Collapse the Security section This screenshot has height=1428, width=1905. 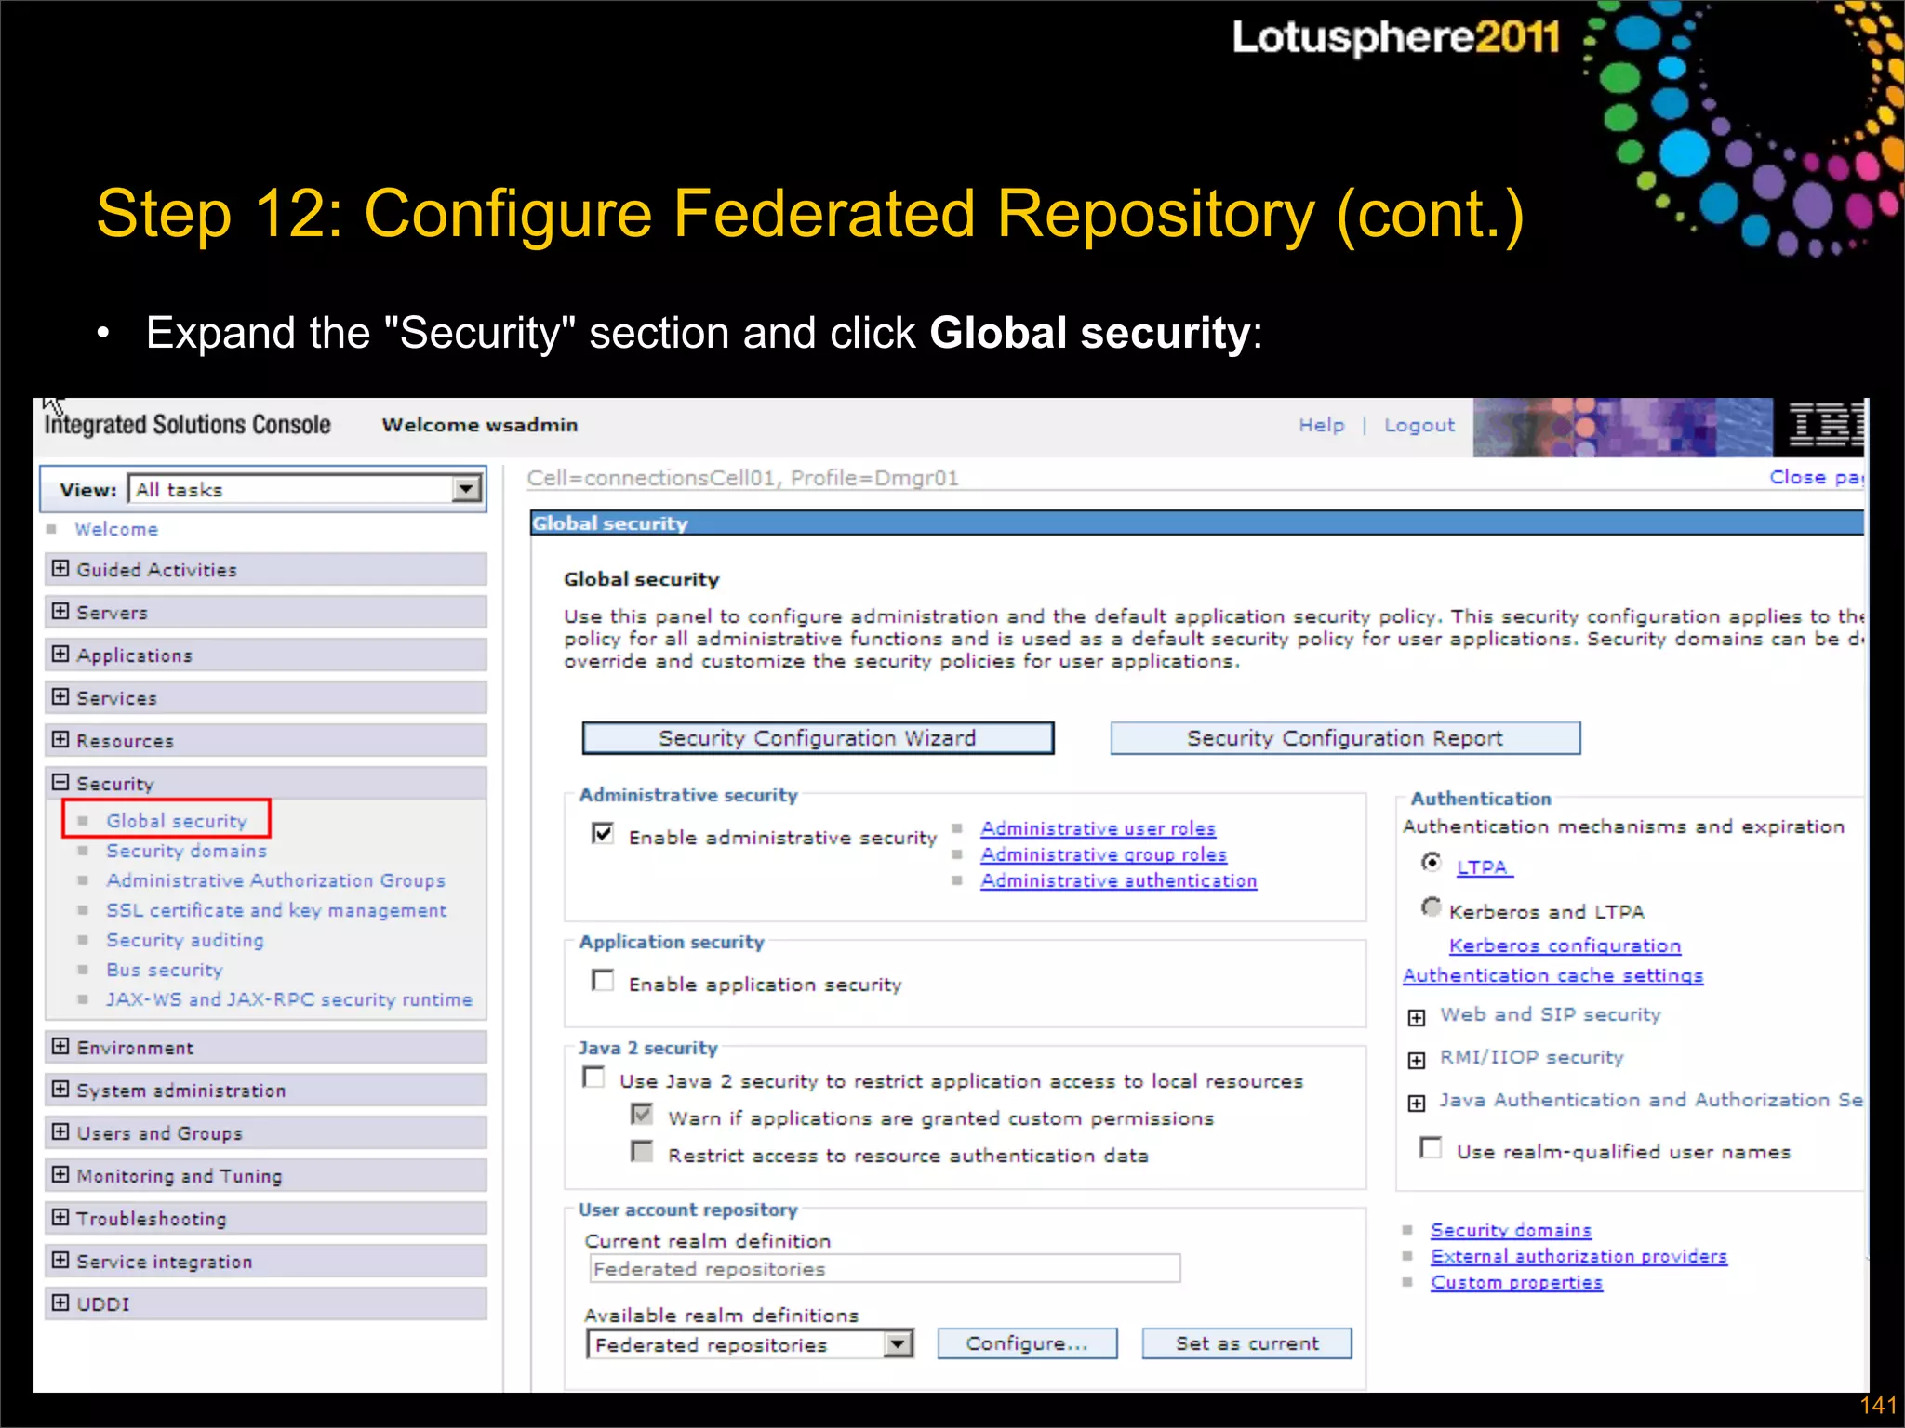tap(61, 782)
